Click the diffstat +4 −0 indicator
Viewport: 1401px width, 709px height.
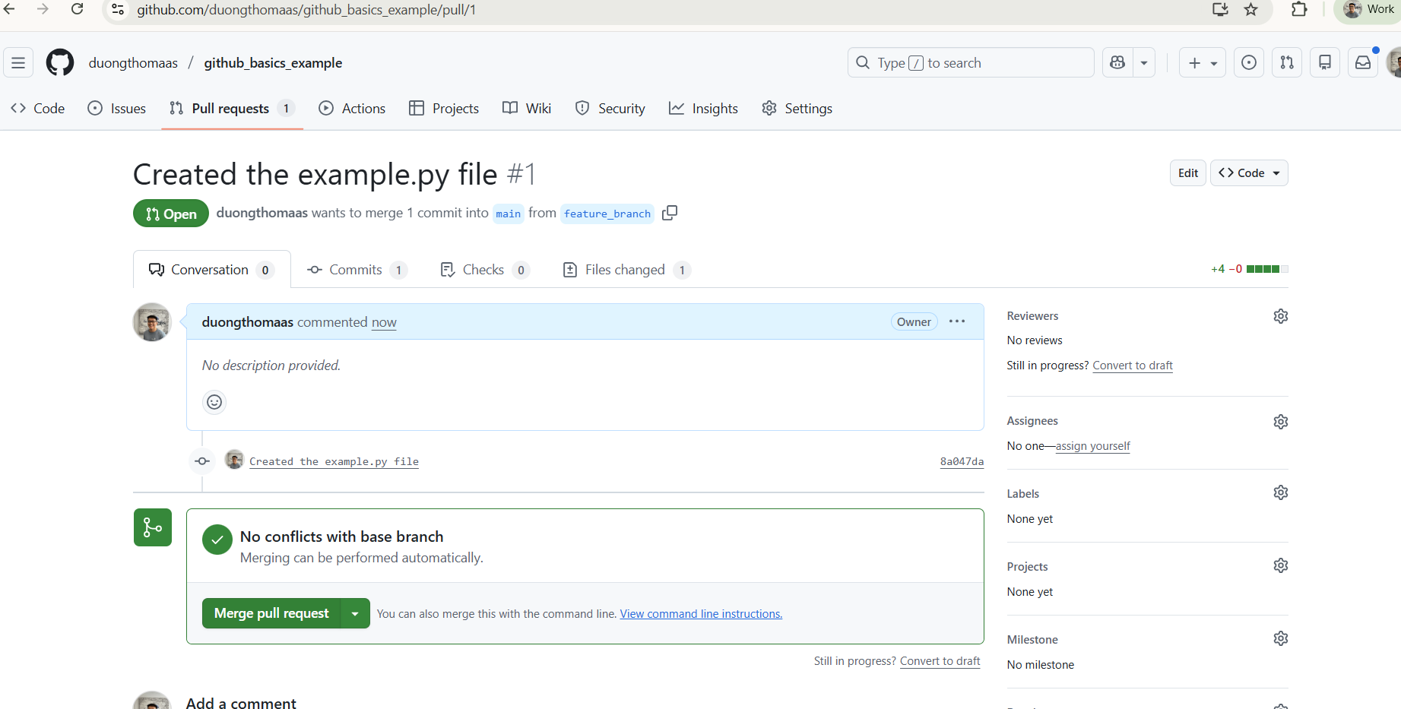[1249, 269]
